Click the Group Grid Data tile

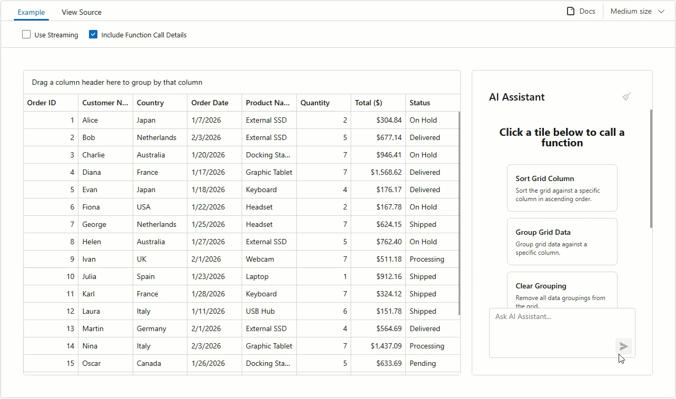[562, 241]
